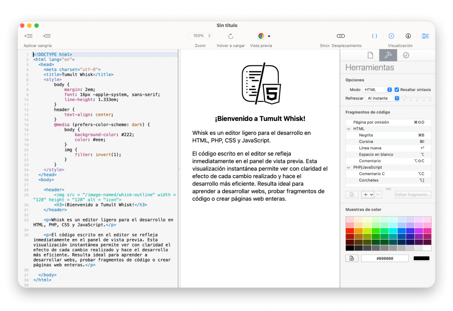Toggle the Resaltar sintaxis checkbox
Image resolution: width=453 pixels, height=311 pixels.
coord(397,89)
